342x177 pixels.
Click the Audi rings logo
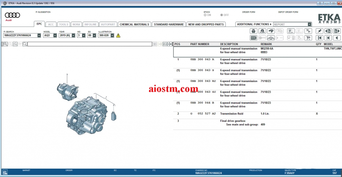pyautogui.click(x=12, y=15)
